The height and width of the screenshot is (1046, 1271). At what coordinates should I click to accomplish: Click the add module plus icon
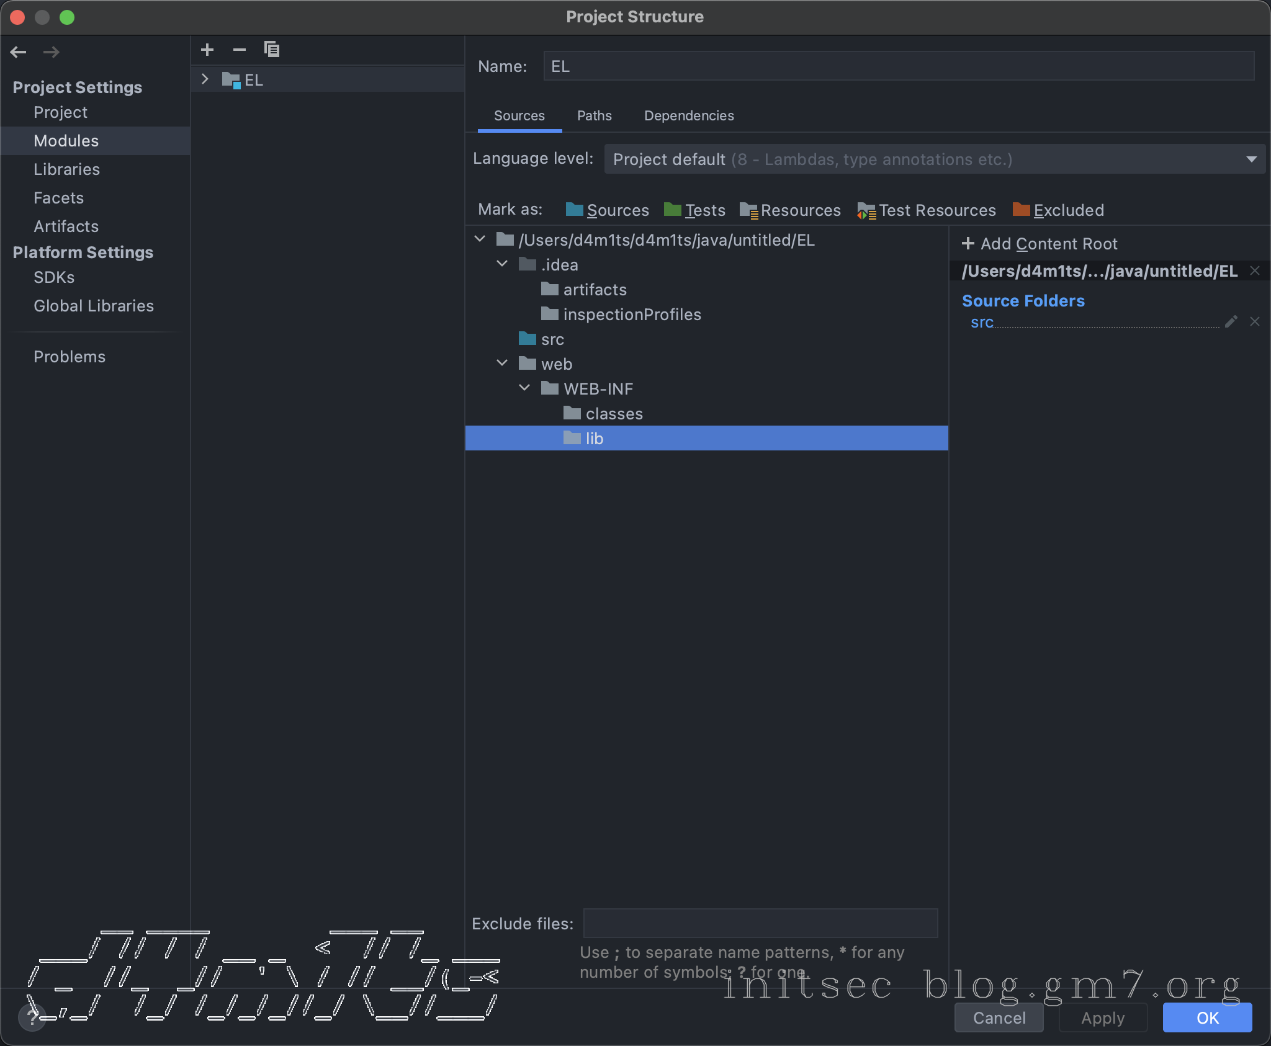tap(207, 50)
